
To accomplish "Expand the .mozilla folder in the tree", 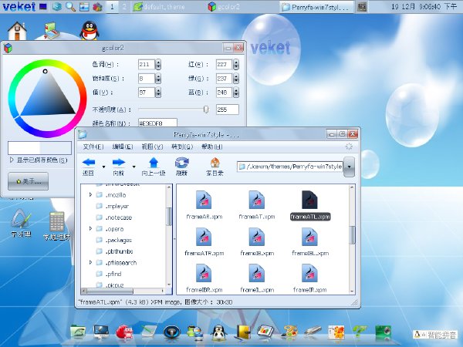I will point(90,195).
